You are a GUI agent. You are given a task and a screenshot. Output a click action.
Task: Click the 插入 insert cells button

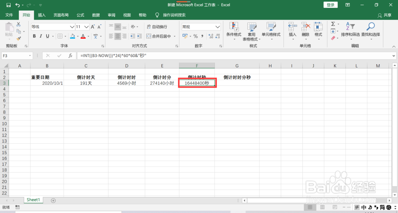point(293,31)
